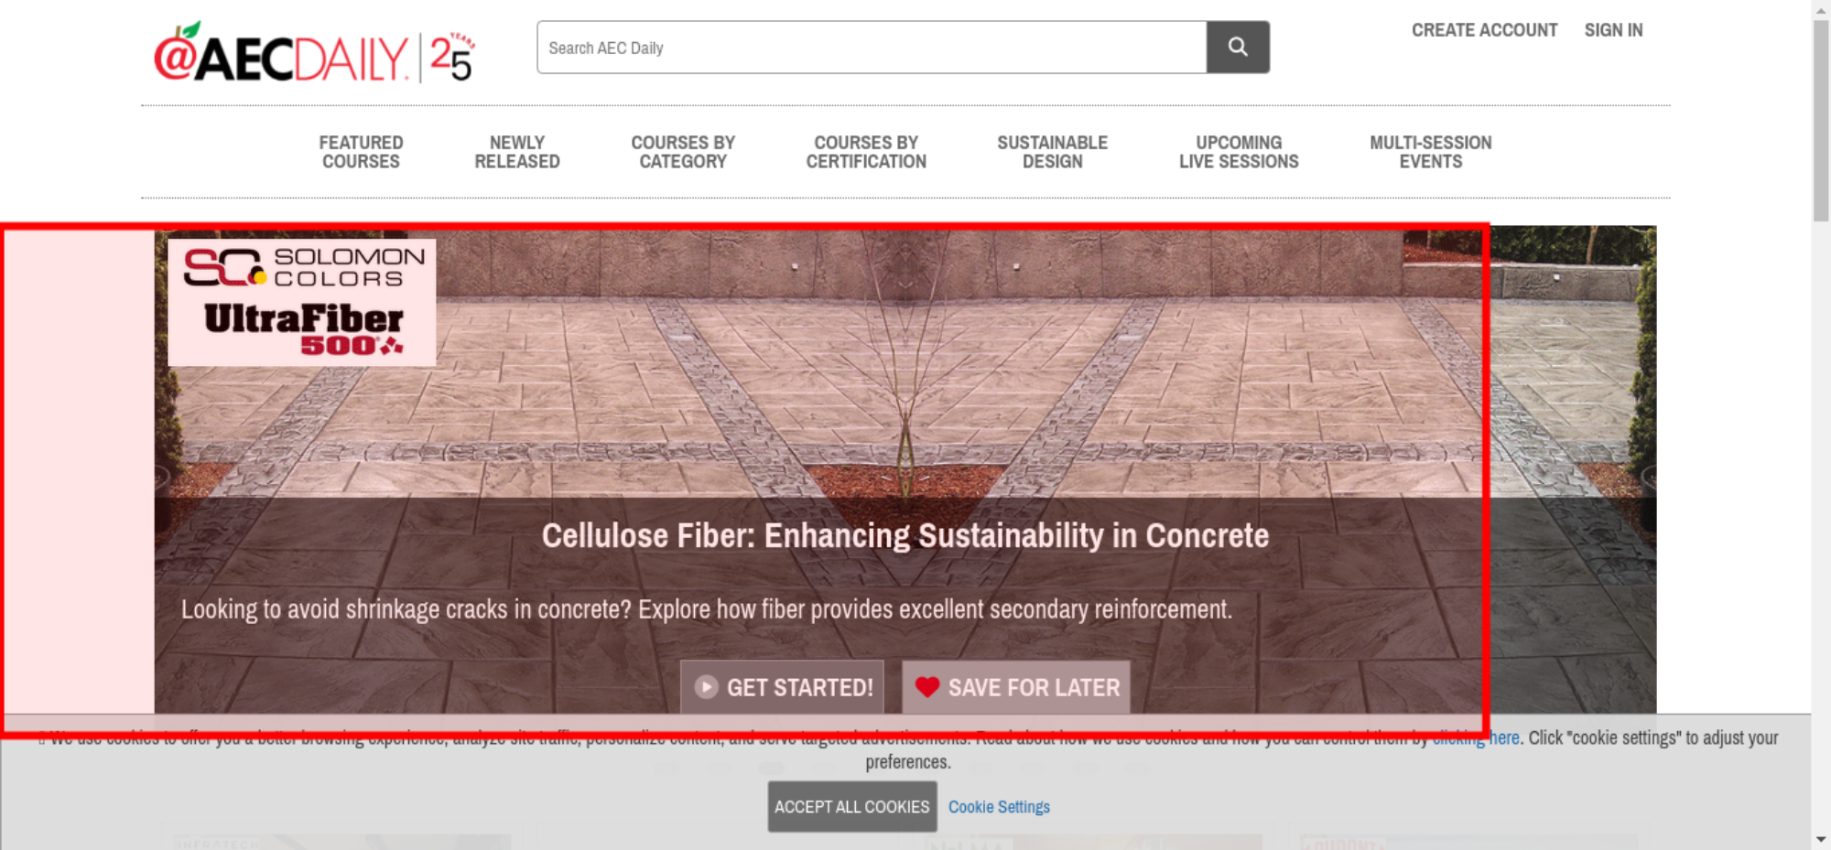1831x850 pixels.
Task: Click the heart Save For Later button
Action: pyautogui.click(x=1015, y=687)
